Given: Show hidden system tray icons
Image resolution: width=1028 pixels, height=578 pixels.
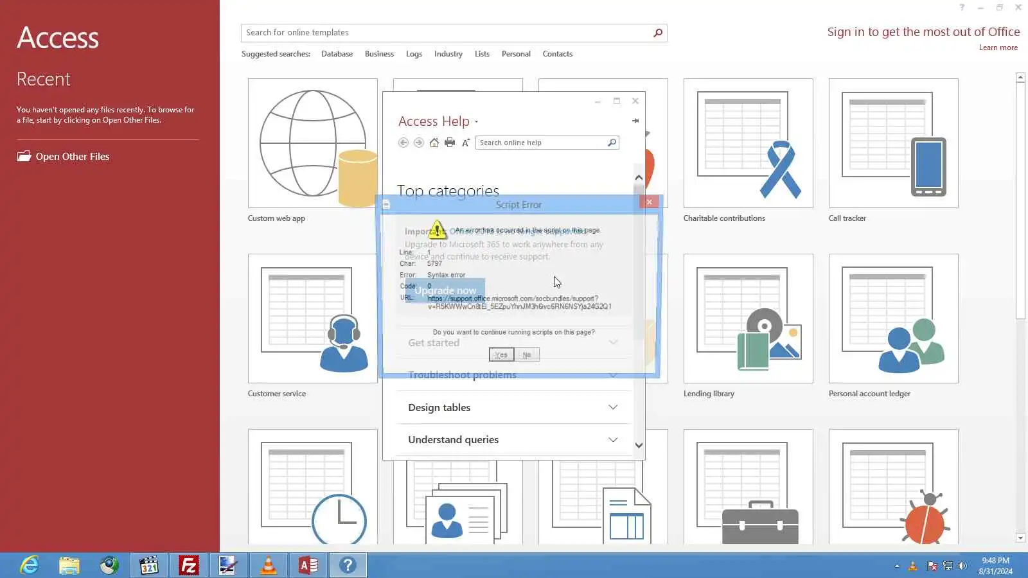Looking at the screenshot, I should pos(897,566).
